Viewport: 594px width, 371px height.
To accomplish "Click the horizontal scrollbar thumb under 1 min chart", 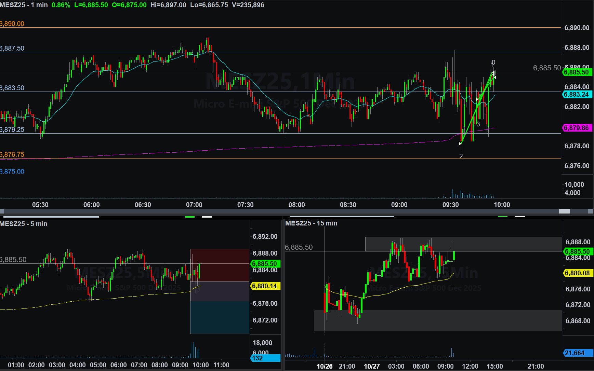I will tap(564, 211).
